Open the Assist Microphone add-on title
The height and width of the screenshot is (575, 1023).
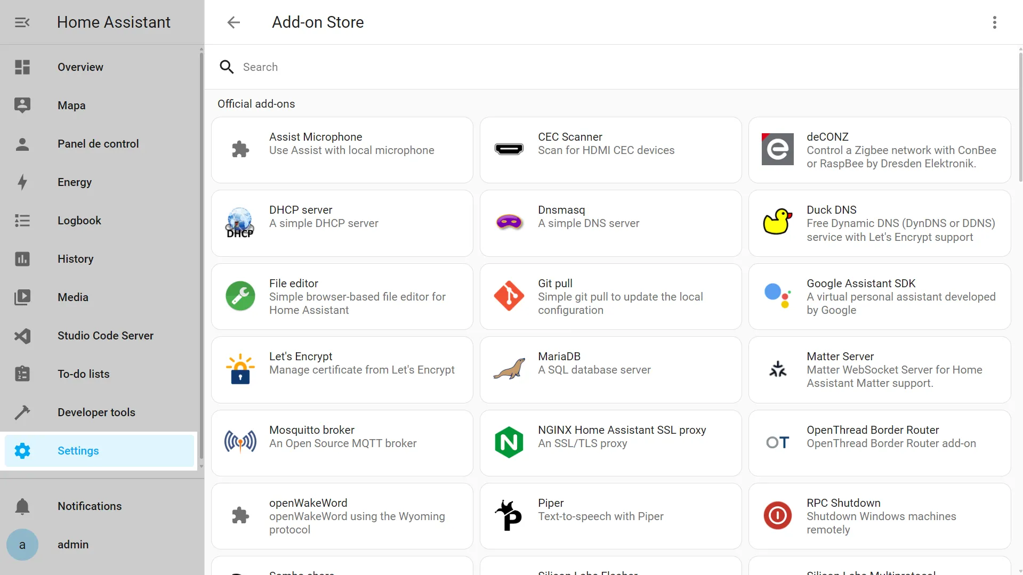(x=316, y=137)
